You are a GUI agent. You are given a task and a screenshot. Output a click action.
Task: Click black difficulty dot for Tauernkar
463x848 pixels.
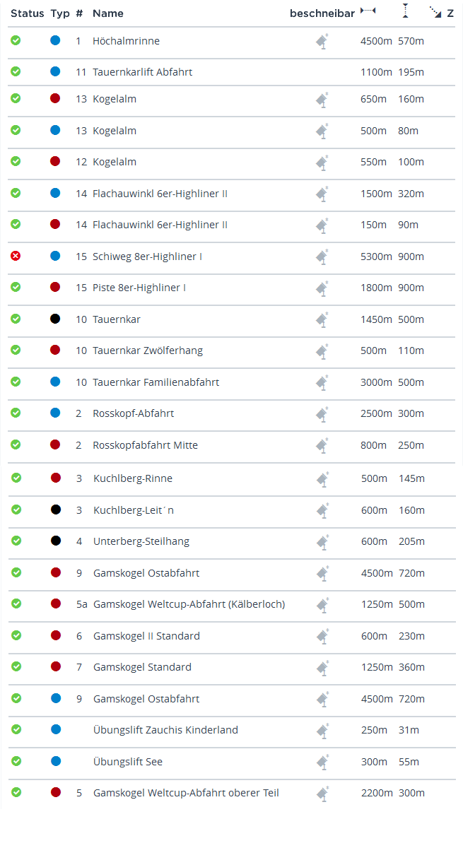[x=55, y=319]
